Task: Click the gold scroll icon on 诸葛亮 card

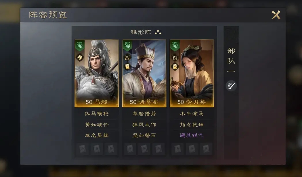Action: coord(127,66)
